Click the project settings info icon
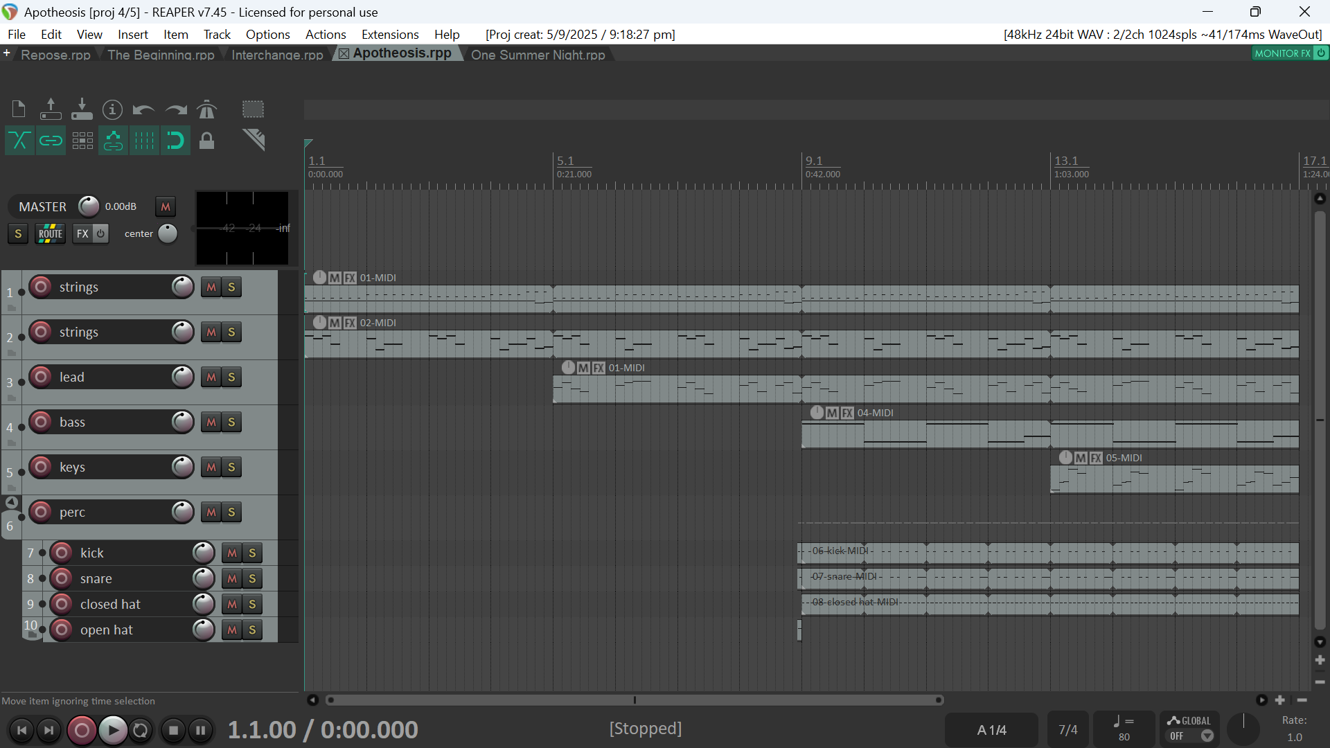The height and width of the screenshot is (748, 1330). pyautogui.click(x=112, y=109)
